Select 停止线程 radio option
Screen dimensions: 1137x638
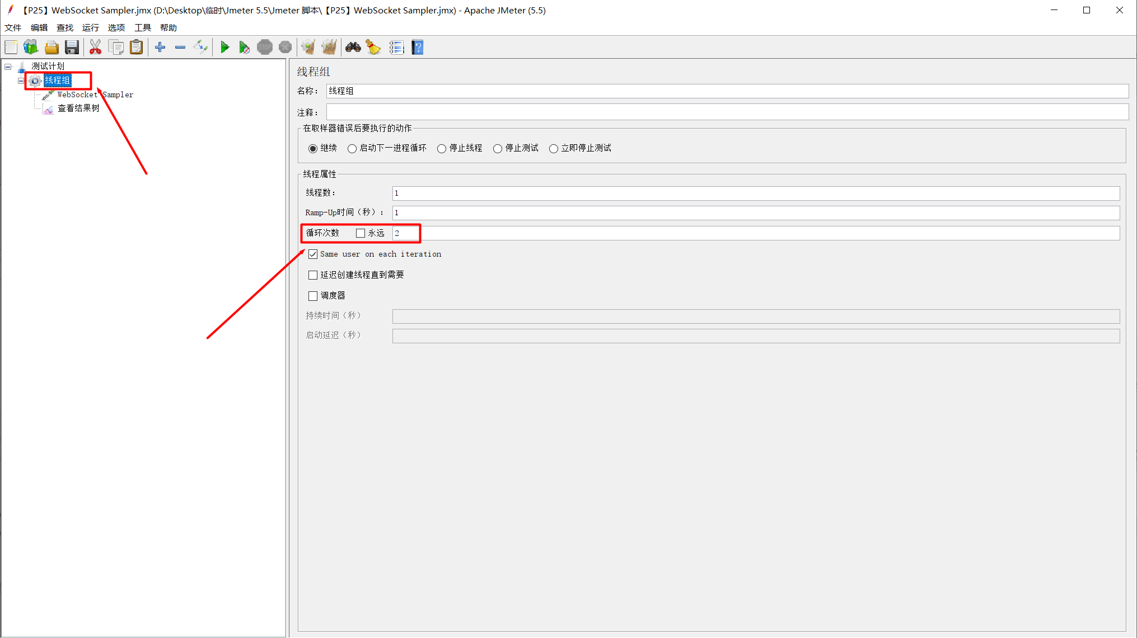coord(442,148)
